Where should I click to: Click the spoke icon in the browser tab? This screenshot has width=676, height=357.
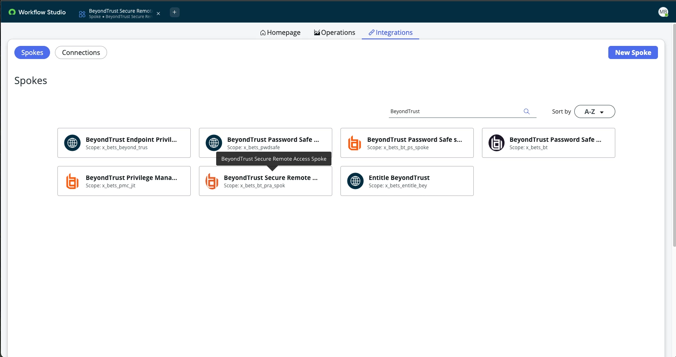(x=82, y=14)
